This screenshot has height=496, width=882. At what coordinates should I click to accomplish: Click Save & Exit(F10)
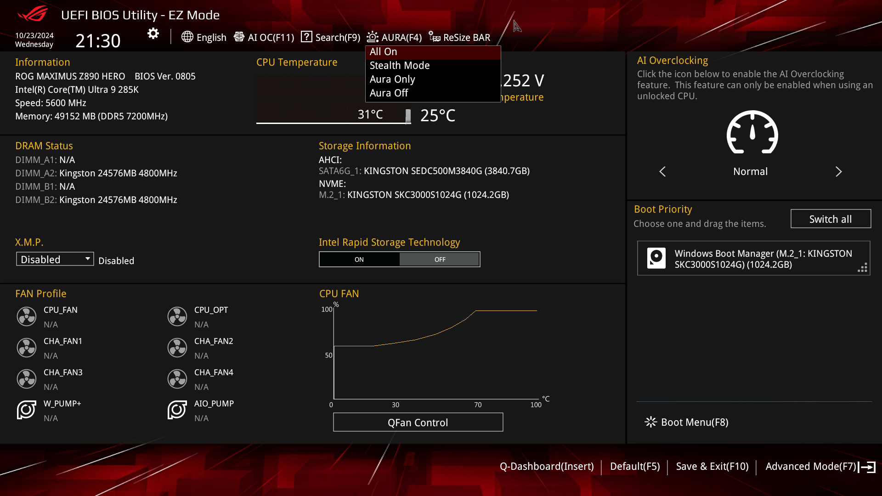pos(712,467)
